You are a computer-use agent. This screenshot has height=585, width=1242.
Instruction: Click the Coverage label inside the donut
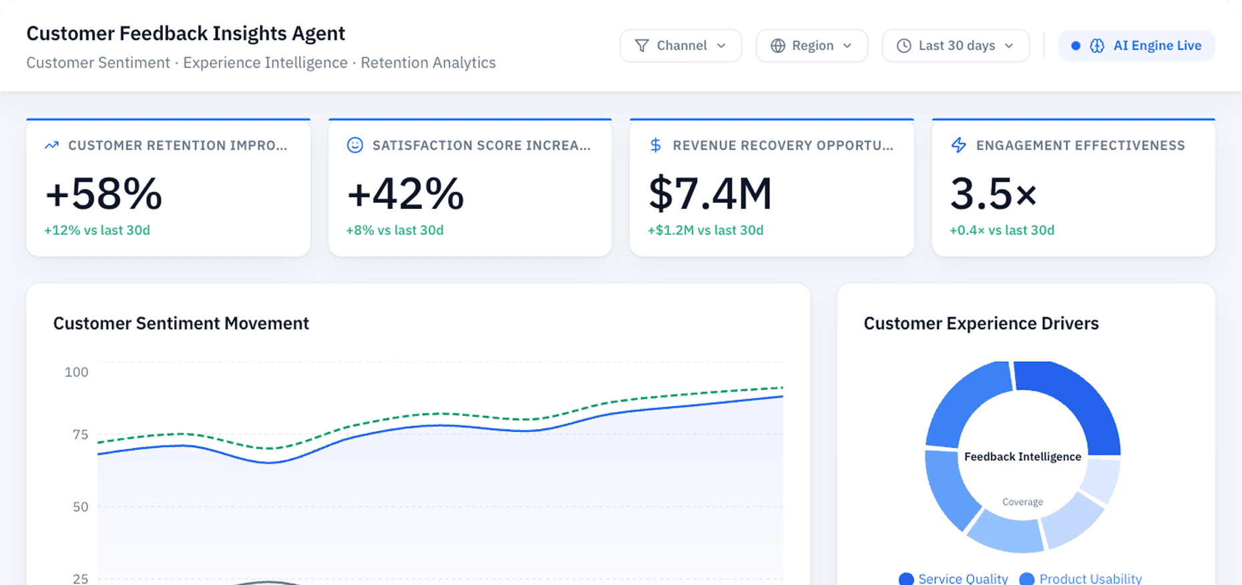point(1022,502)
